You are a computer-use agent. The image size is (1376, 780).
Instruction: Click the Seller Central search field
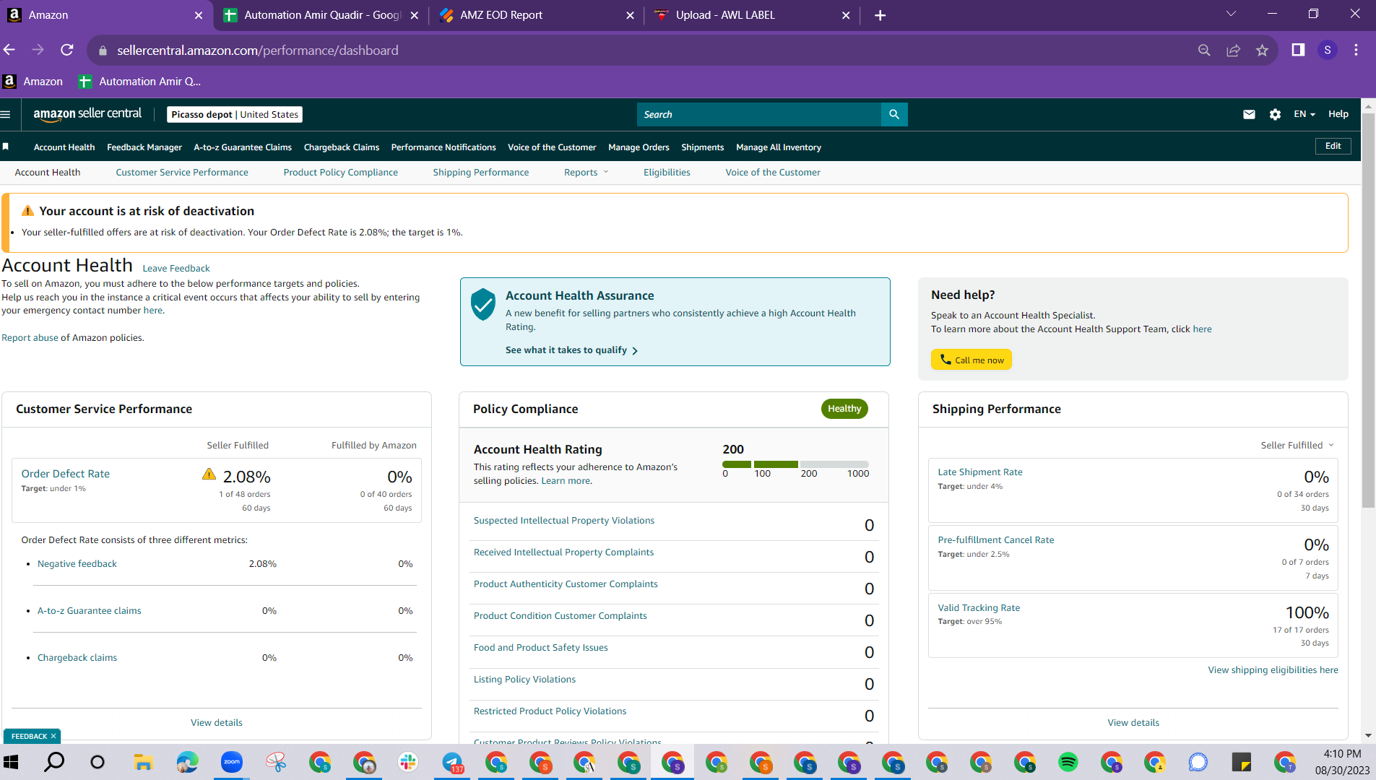click(x=758, y=114)
